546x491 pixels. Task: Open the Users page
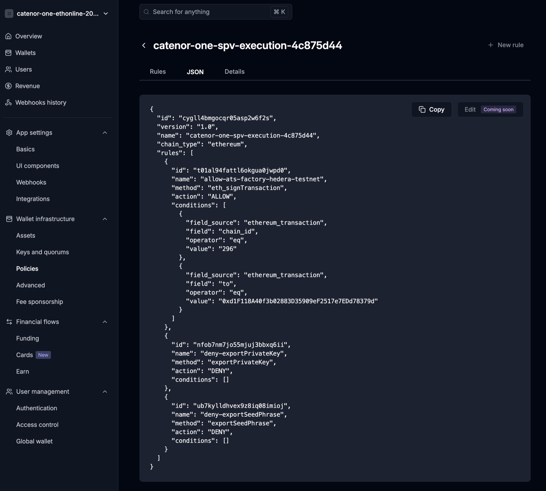tap(24, 69)
